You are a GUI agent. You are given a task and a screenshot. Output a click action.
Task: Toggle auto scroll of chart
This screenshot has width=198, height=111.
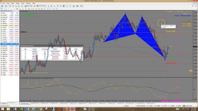67,6
